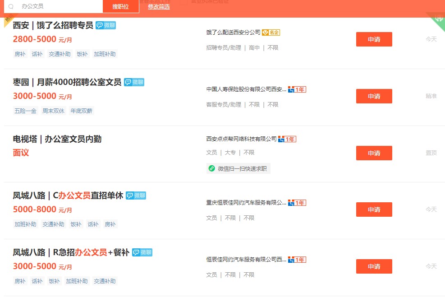Click the 搜职位 search button
The width and height of the screenshot is (445, 298).
click(120, 7)
